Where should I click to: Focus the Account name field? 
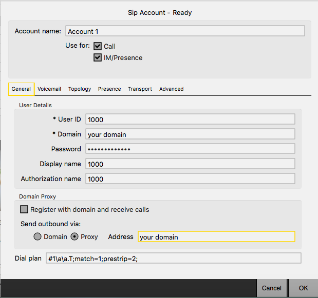(x=185, y=31)
